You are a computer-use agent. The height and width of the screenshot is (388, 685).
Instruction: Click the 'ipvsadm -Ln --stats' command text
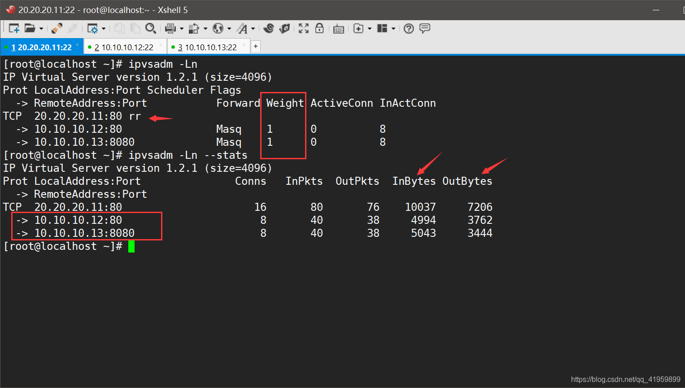tap(188, 155)
